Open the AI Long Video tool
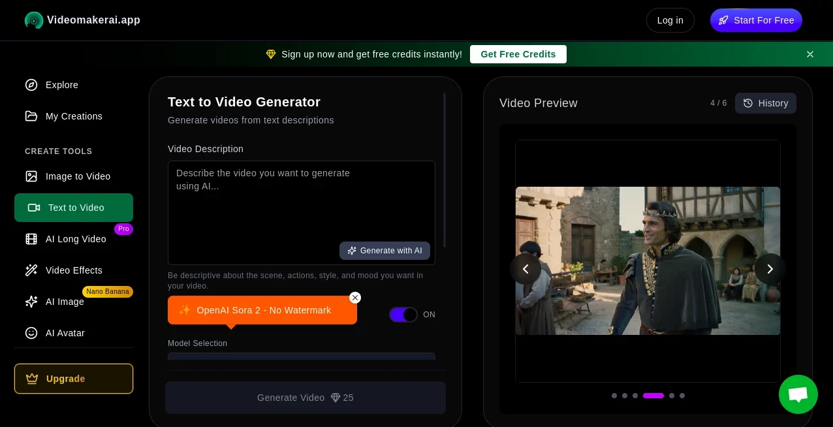This screenshot has height=427, width=833. click(x=76, y=239)
